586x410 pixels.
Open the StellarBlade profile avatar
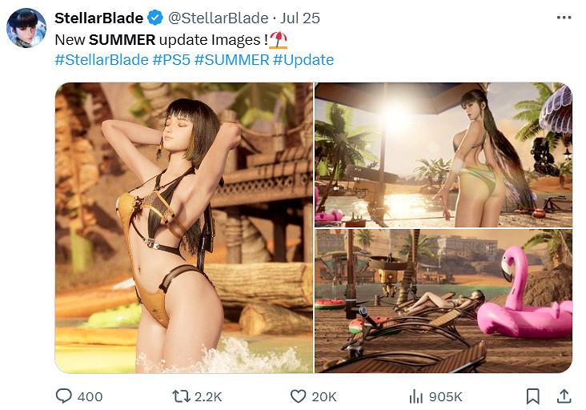click(26, 28)
